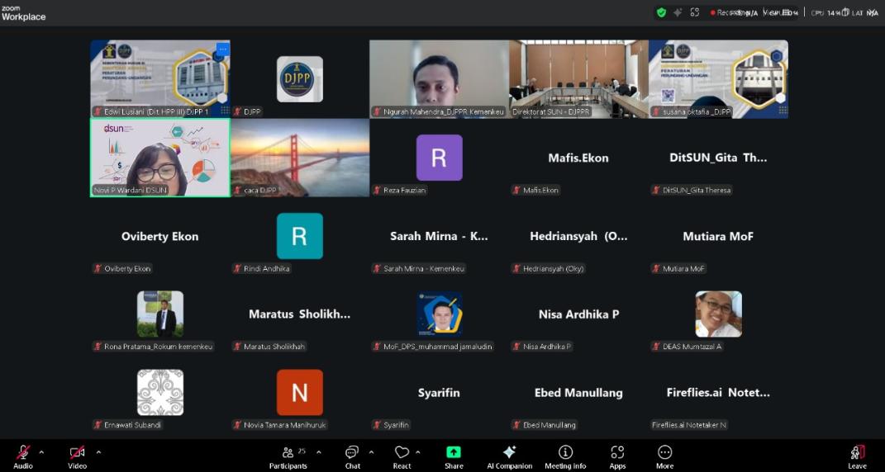Open the three-dot menu on Edwi Lusiani's tile

coord(221,50)
